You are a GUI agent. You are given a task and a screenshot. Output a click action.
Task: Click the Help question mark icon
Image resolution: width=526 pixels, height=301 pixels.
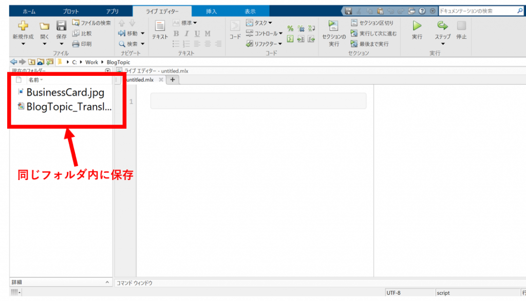point(422,11)
